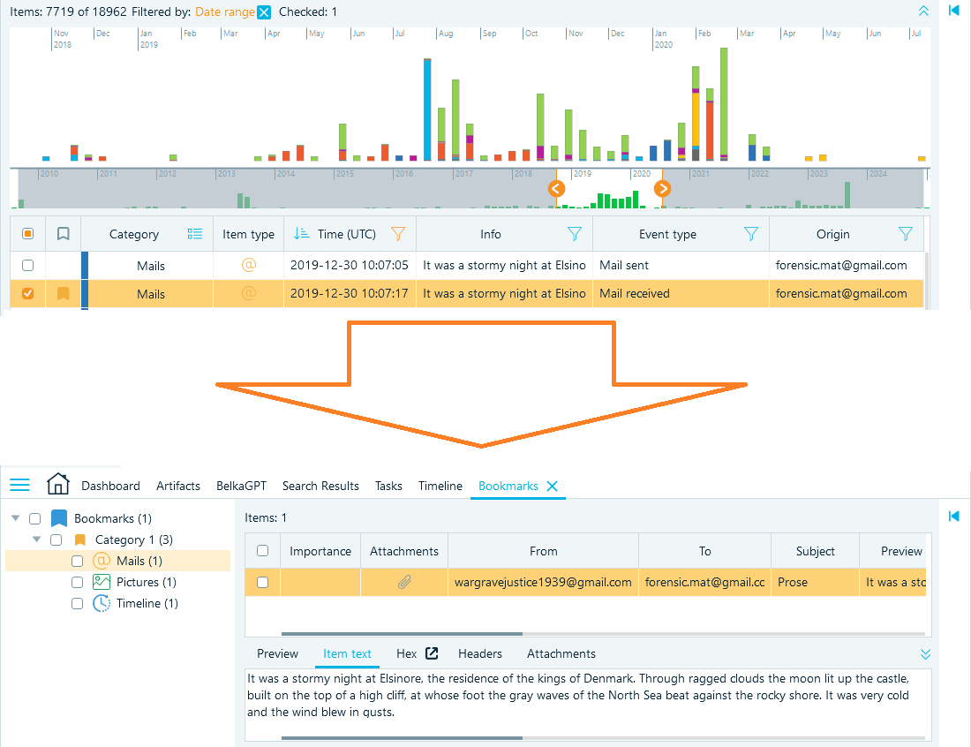Select the 2019-12-30 10:07:17 time cell
This screenshot has height=747, width=971.
tap(350, 294)
